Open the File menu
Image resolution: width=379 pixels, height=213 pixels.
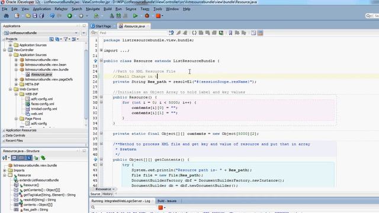[5, 9]
